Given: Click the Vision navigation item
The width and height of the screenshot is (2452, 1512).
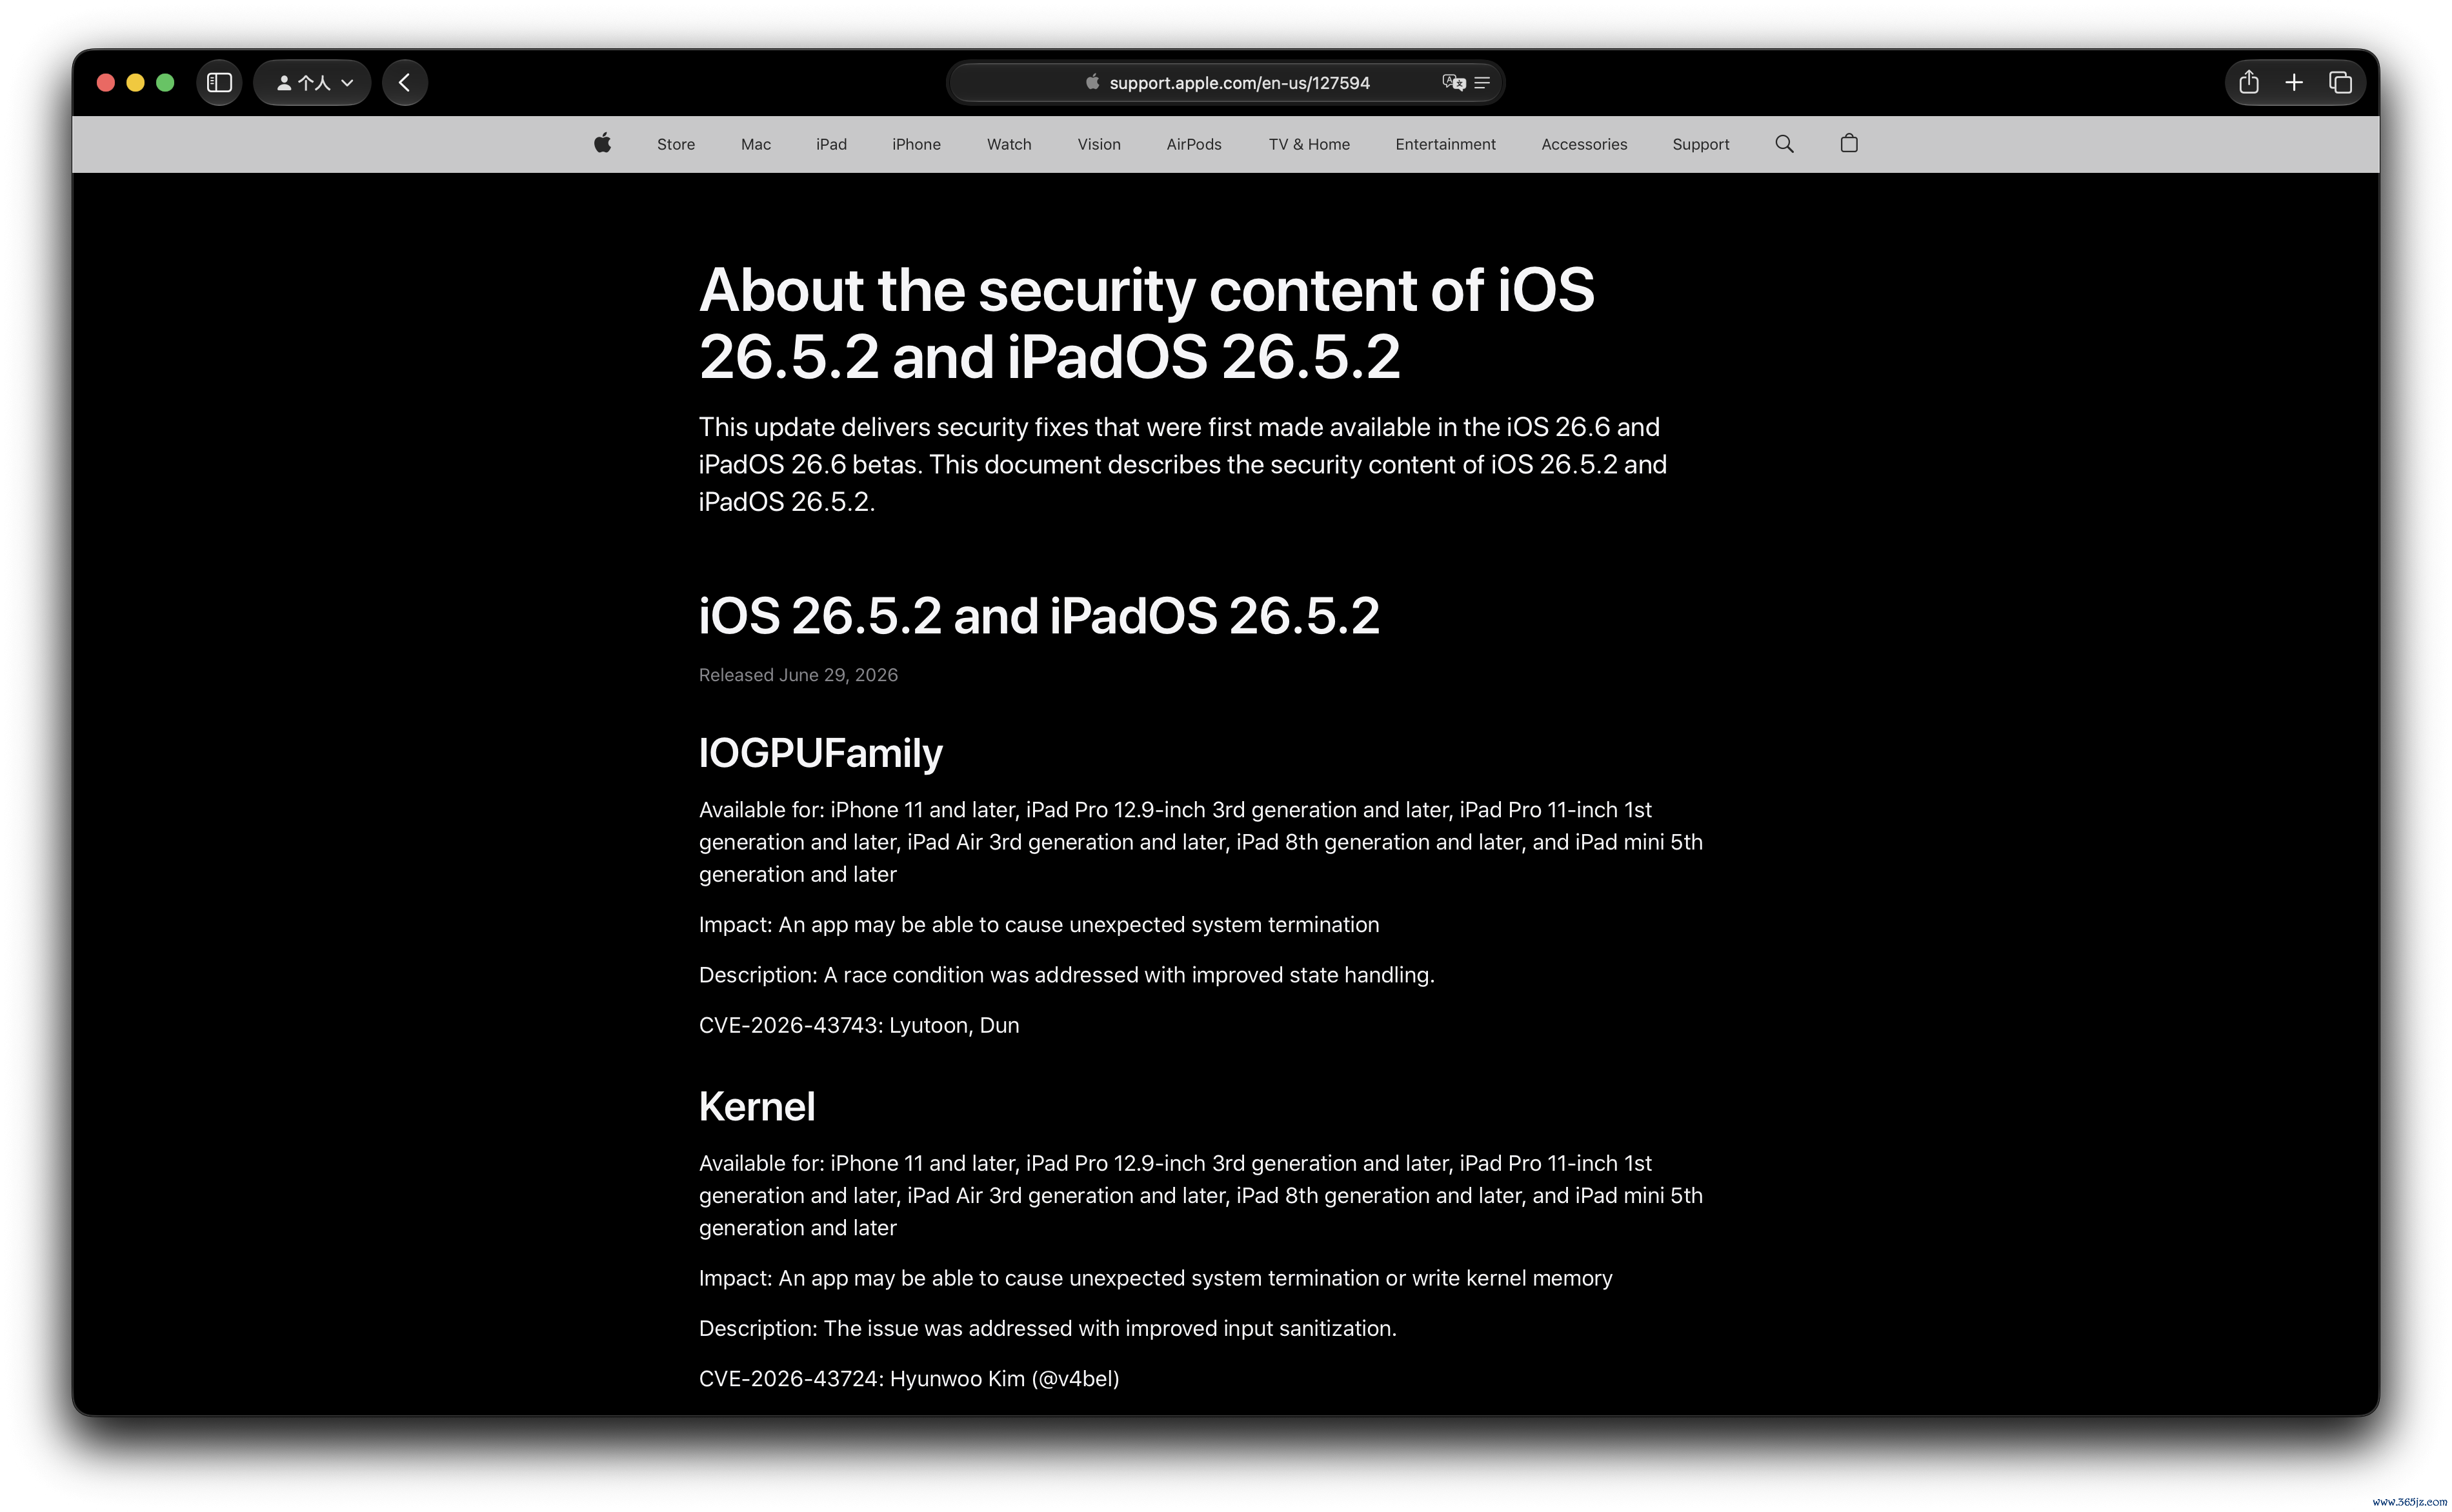Looking at the screenshot, I should (1098, 145).
